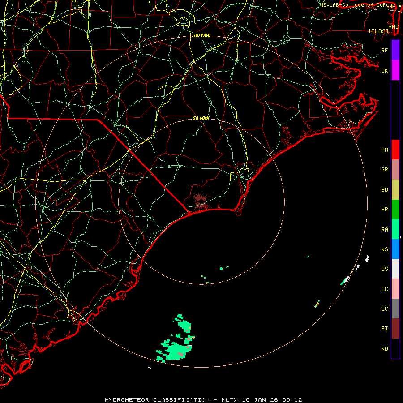Pick the RA light green legend swatch
403x403 pixels.
(395, 229)
